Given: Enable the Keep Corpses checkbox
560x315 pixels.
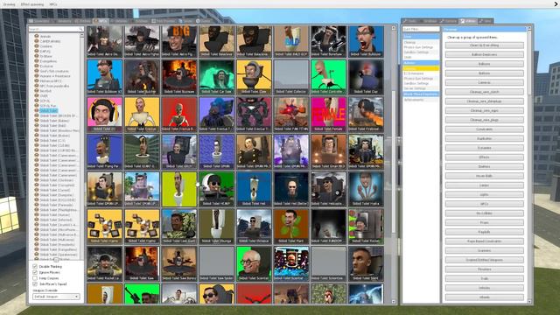Looking at the screenshot, I should tap(35, 278).
